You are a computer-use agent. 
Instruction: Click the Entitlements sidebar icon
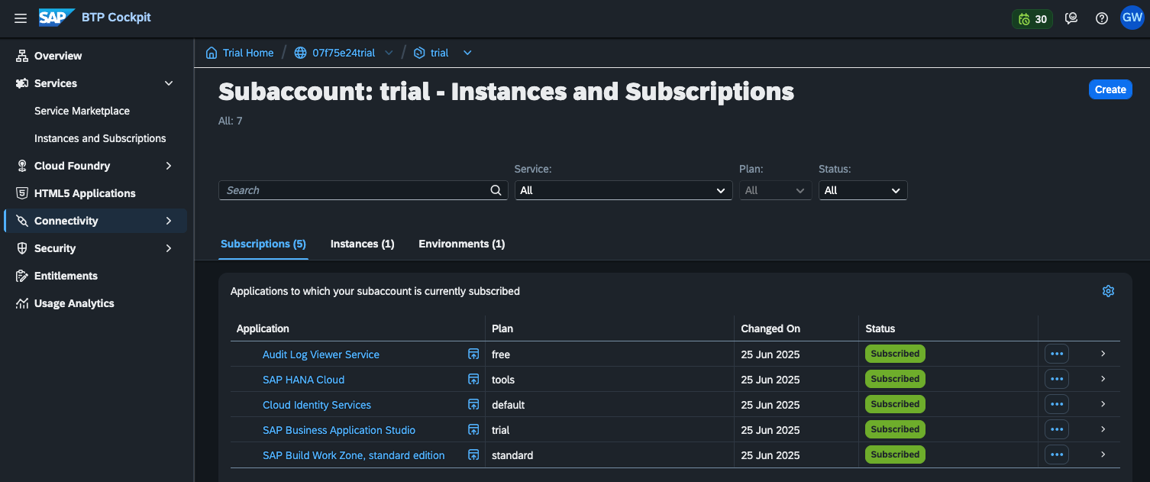[x=22, y=276]
